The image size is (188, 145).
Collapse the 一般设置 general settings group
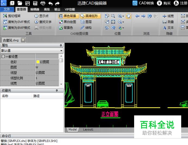tap(3, 56)
